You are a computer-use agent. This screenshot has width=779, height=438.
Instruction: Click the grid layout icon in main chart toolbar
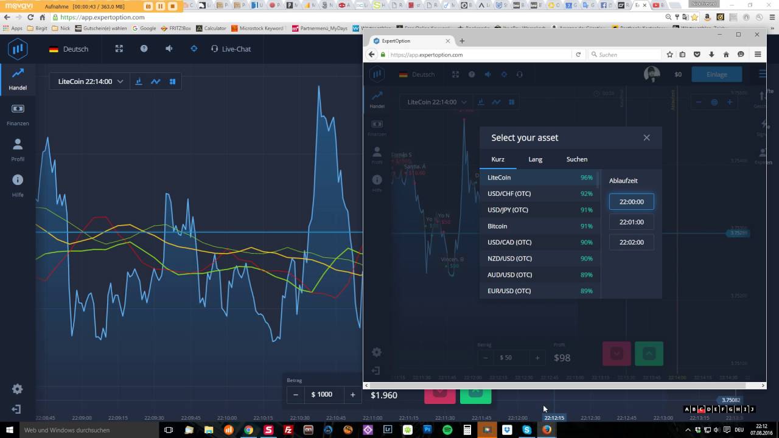pos(172,82)
